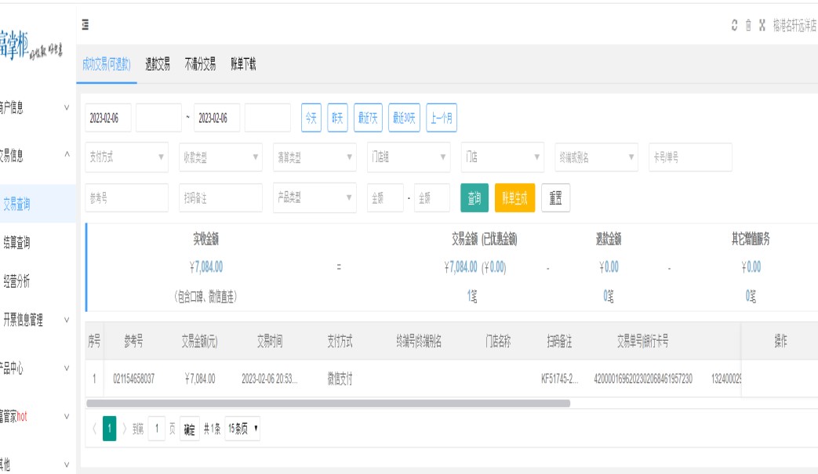This screenshot has height=474, width=818.
Task: Toggle fullscreen with the expand icon
Action: (762, 25)
